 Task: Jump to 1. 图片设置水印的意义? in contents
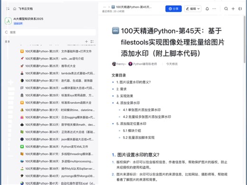tap(133, 82)
